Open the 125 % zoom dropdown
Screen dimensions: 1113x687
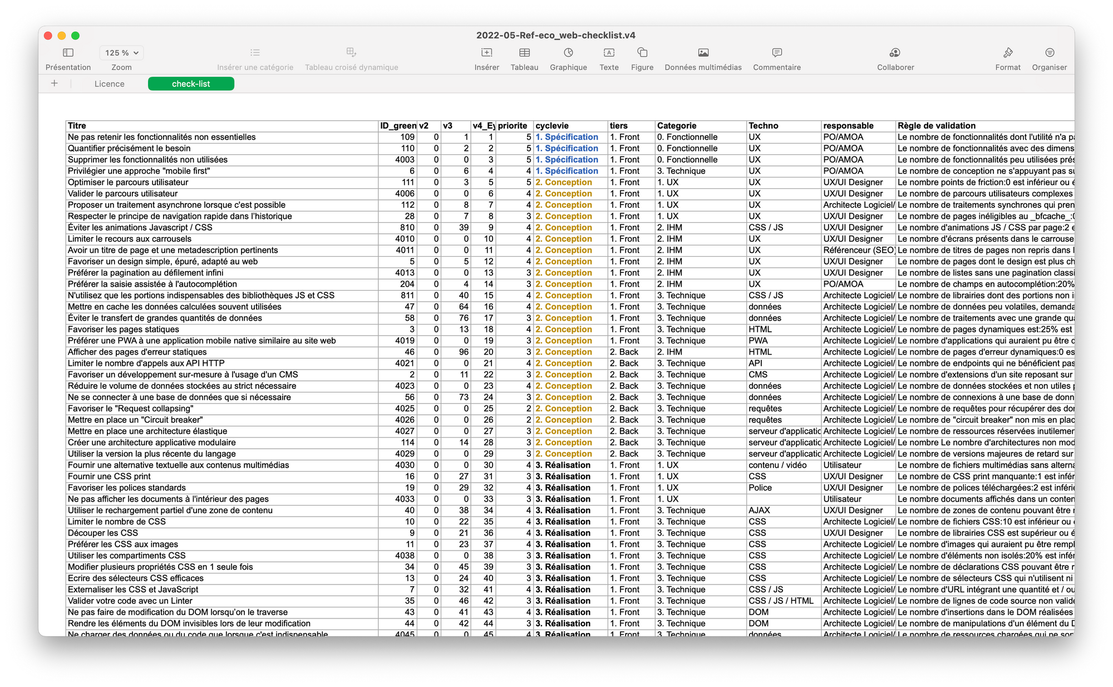click(122, 53)
